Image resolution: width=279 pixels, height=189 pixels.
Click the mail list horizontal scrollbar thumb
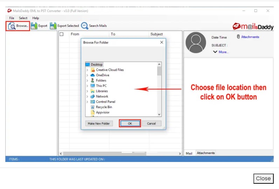pos(104,154)
